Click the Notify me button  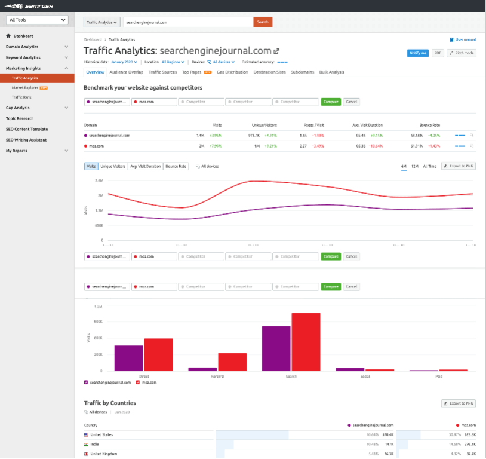418,53
